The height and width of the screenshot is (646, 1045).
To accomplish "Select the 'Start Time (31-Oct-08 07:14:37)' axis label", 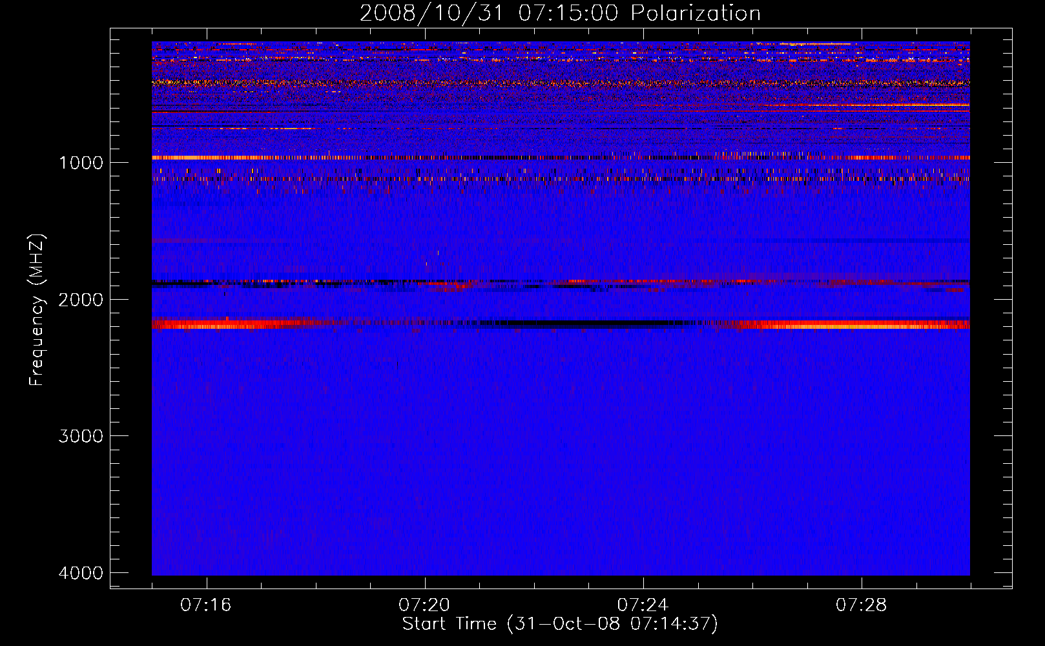I will (560, 624).
